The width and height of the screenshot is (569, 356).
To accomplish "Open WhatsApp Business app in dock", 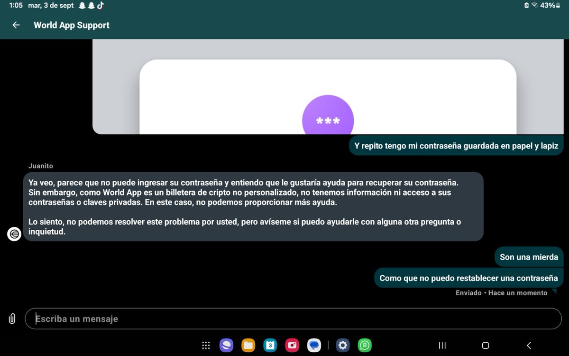I will pyautogui.click(x=365, y=346).
